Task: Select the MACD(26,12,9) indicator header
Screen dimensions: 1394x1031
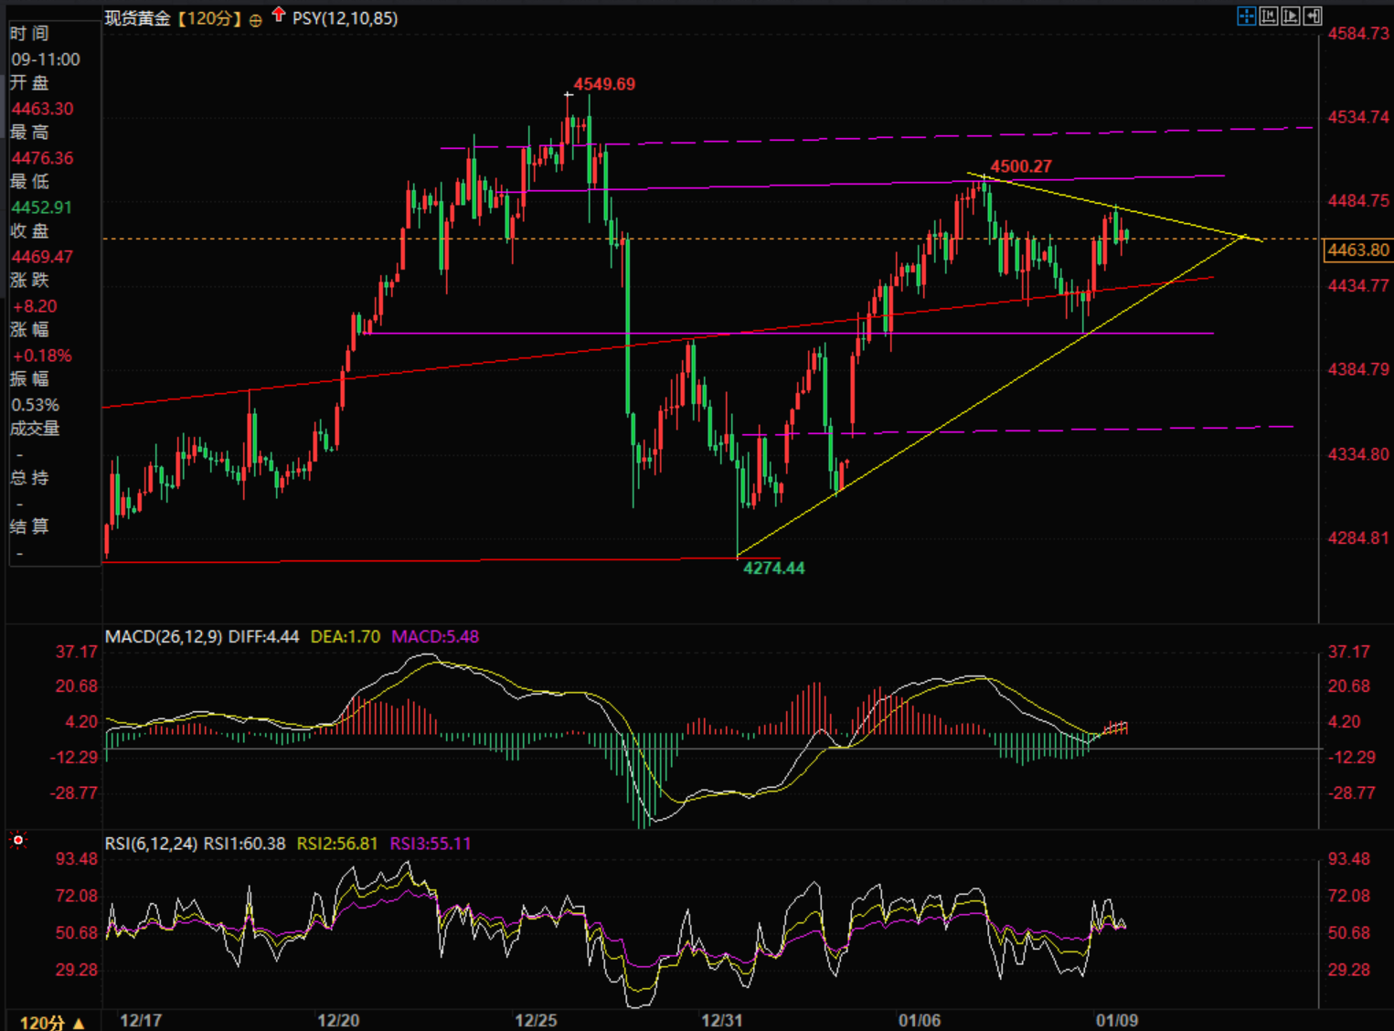Action: pyautogui.click(x=164, y=637)
